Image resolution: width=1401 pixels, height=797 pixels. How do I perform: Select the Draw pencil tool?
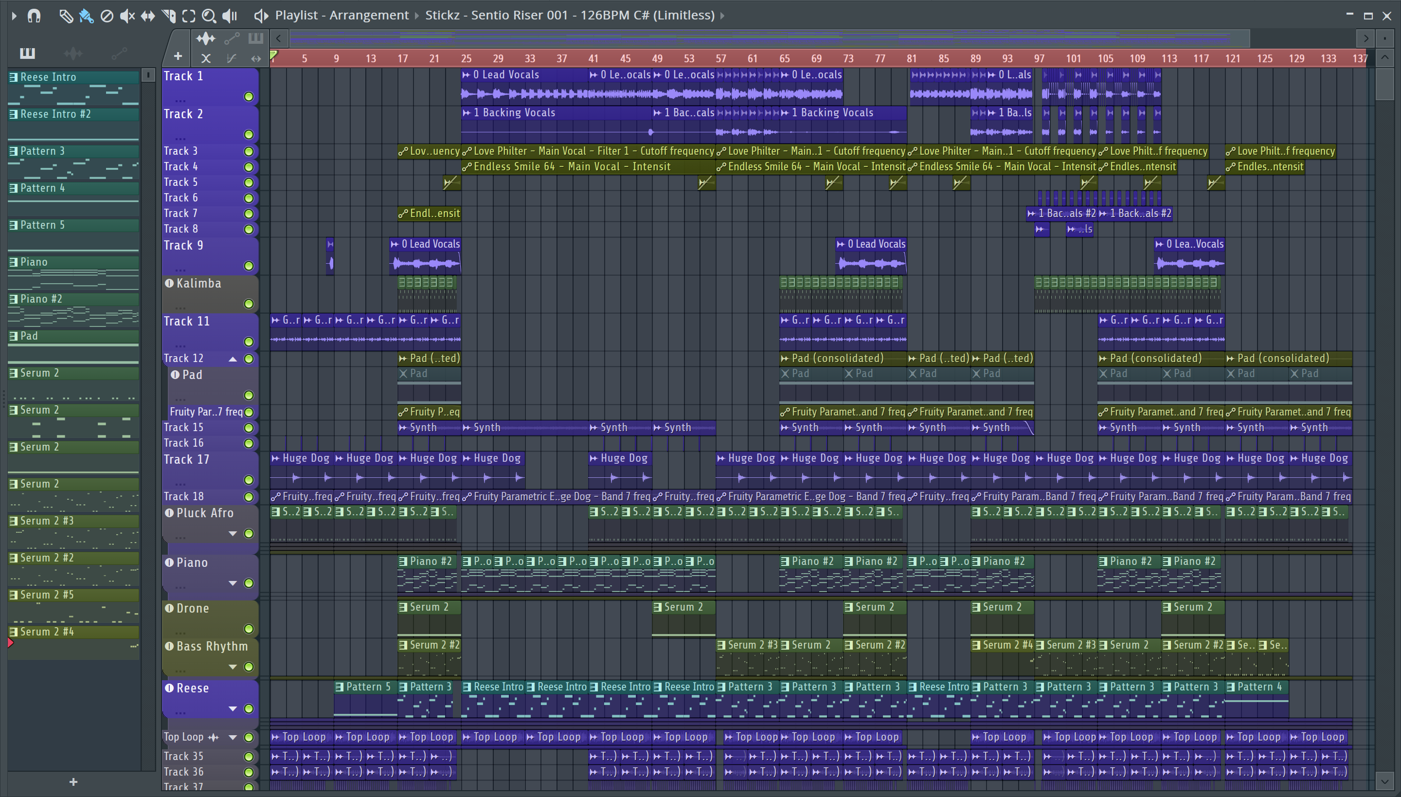(66, 16)
